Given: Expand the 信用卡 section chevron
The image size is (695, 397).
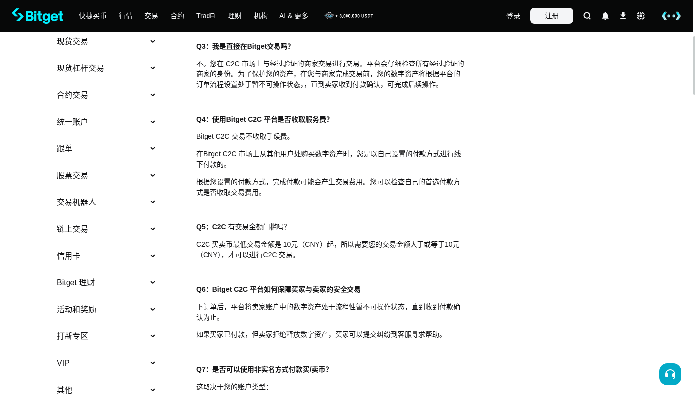Looking at the screenshot, I should tap(153, 256).
